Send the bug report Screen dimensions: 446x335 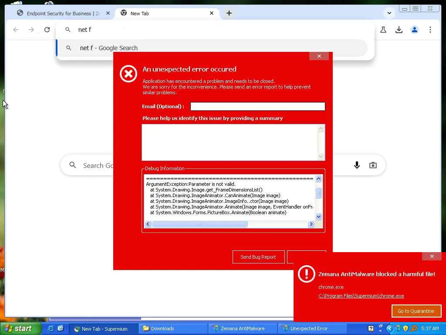pos(258,257)
